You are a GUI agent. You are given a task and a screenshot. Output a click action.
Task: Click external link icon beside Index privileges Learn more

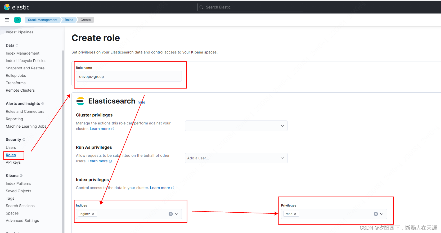pos(173,188)
